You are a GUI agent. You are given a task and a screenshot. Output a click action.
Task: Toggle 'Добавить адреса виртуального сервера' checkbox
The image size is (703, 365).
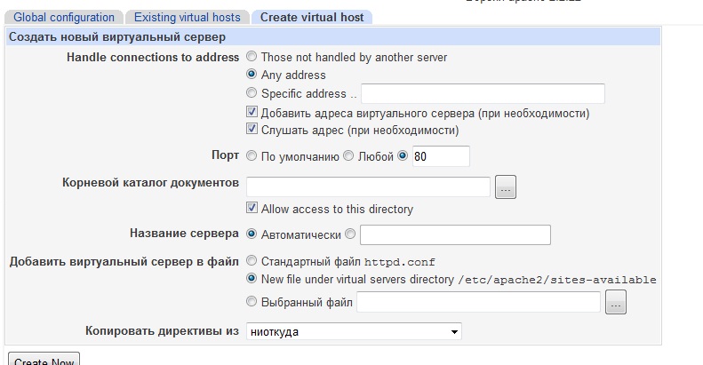[252, 113]
